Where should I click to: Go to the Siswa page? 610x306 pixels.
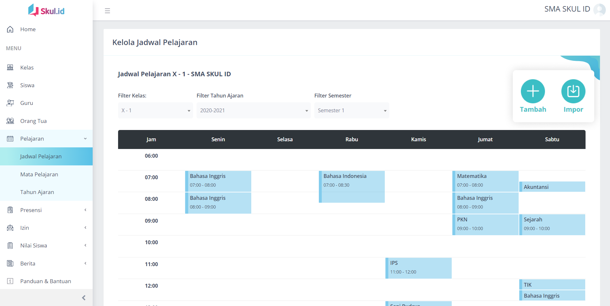[x=27, y=85]
